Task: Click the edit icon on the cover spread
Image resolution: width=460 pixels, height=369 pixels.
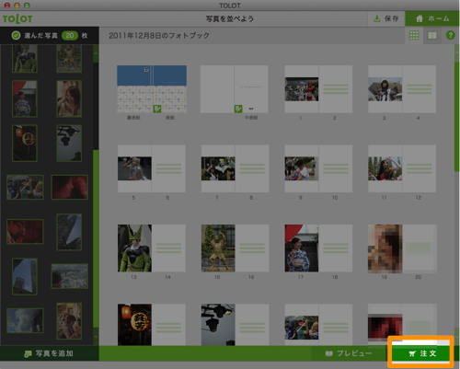Action: (x=157, y=109)
